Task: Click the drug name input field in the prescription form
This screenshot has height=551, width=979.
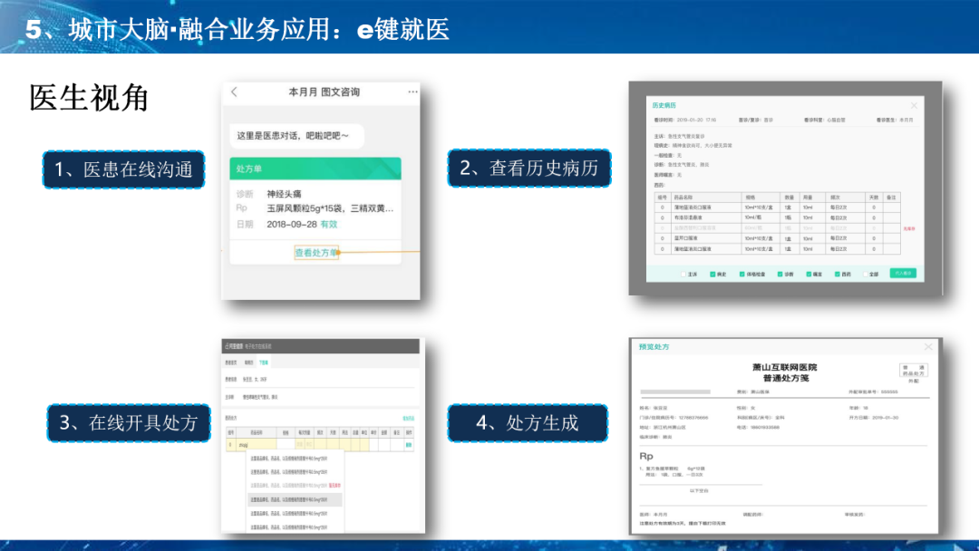Action: pos(257,444)
